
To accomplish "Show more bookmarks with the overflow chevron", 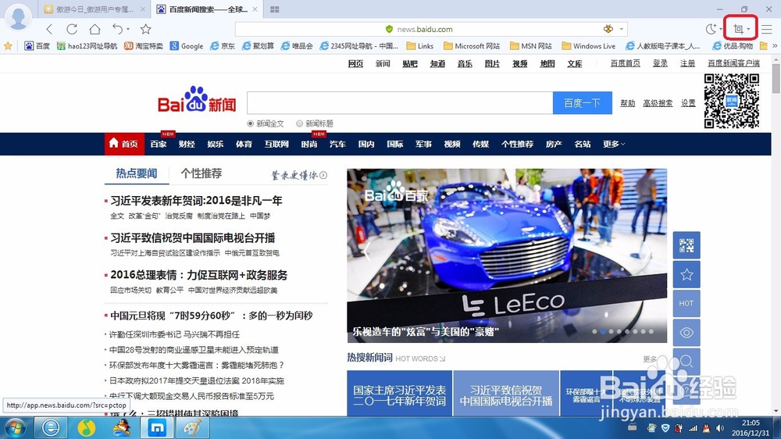I will (775, 46).
